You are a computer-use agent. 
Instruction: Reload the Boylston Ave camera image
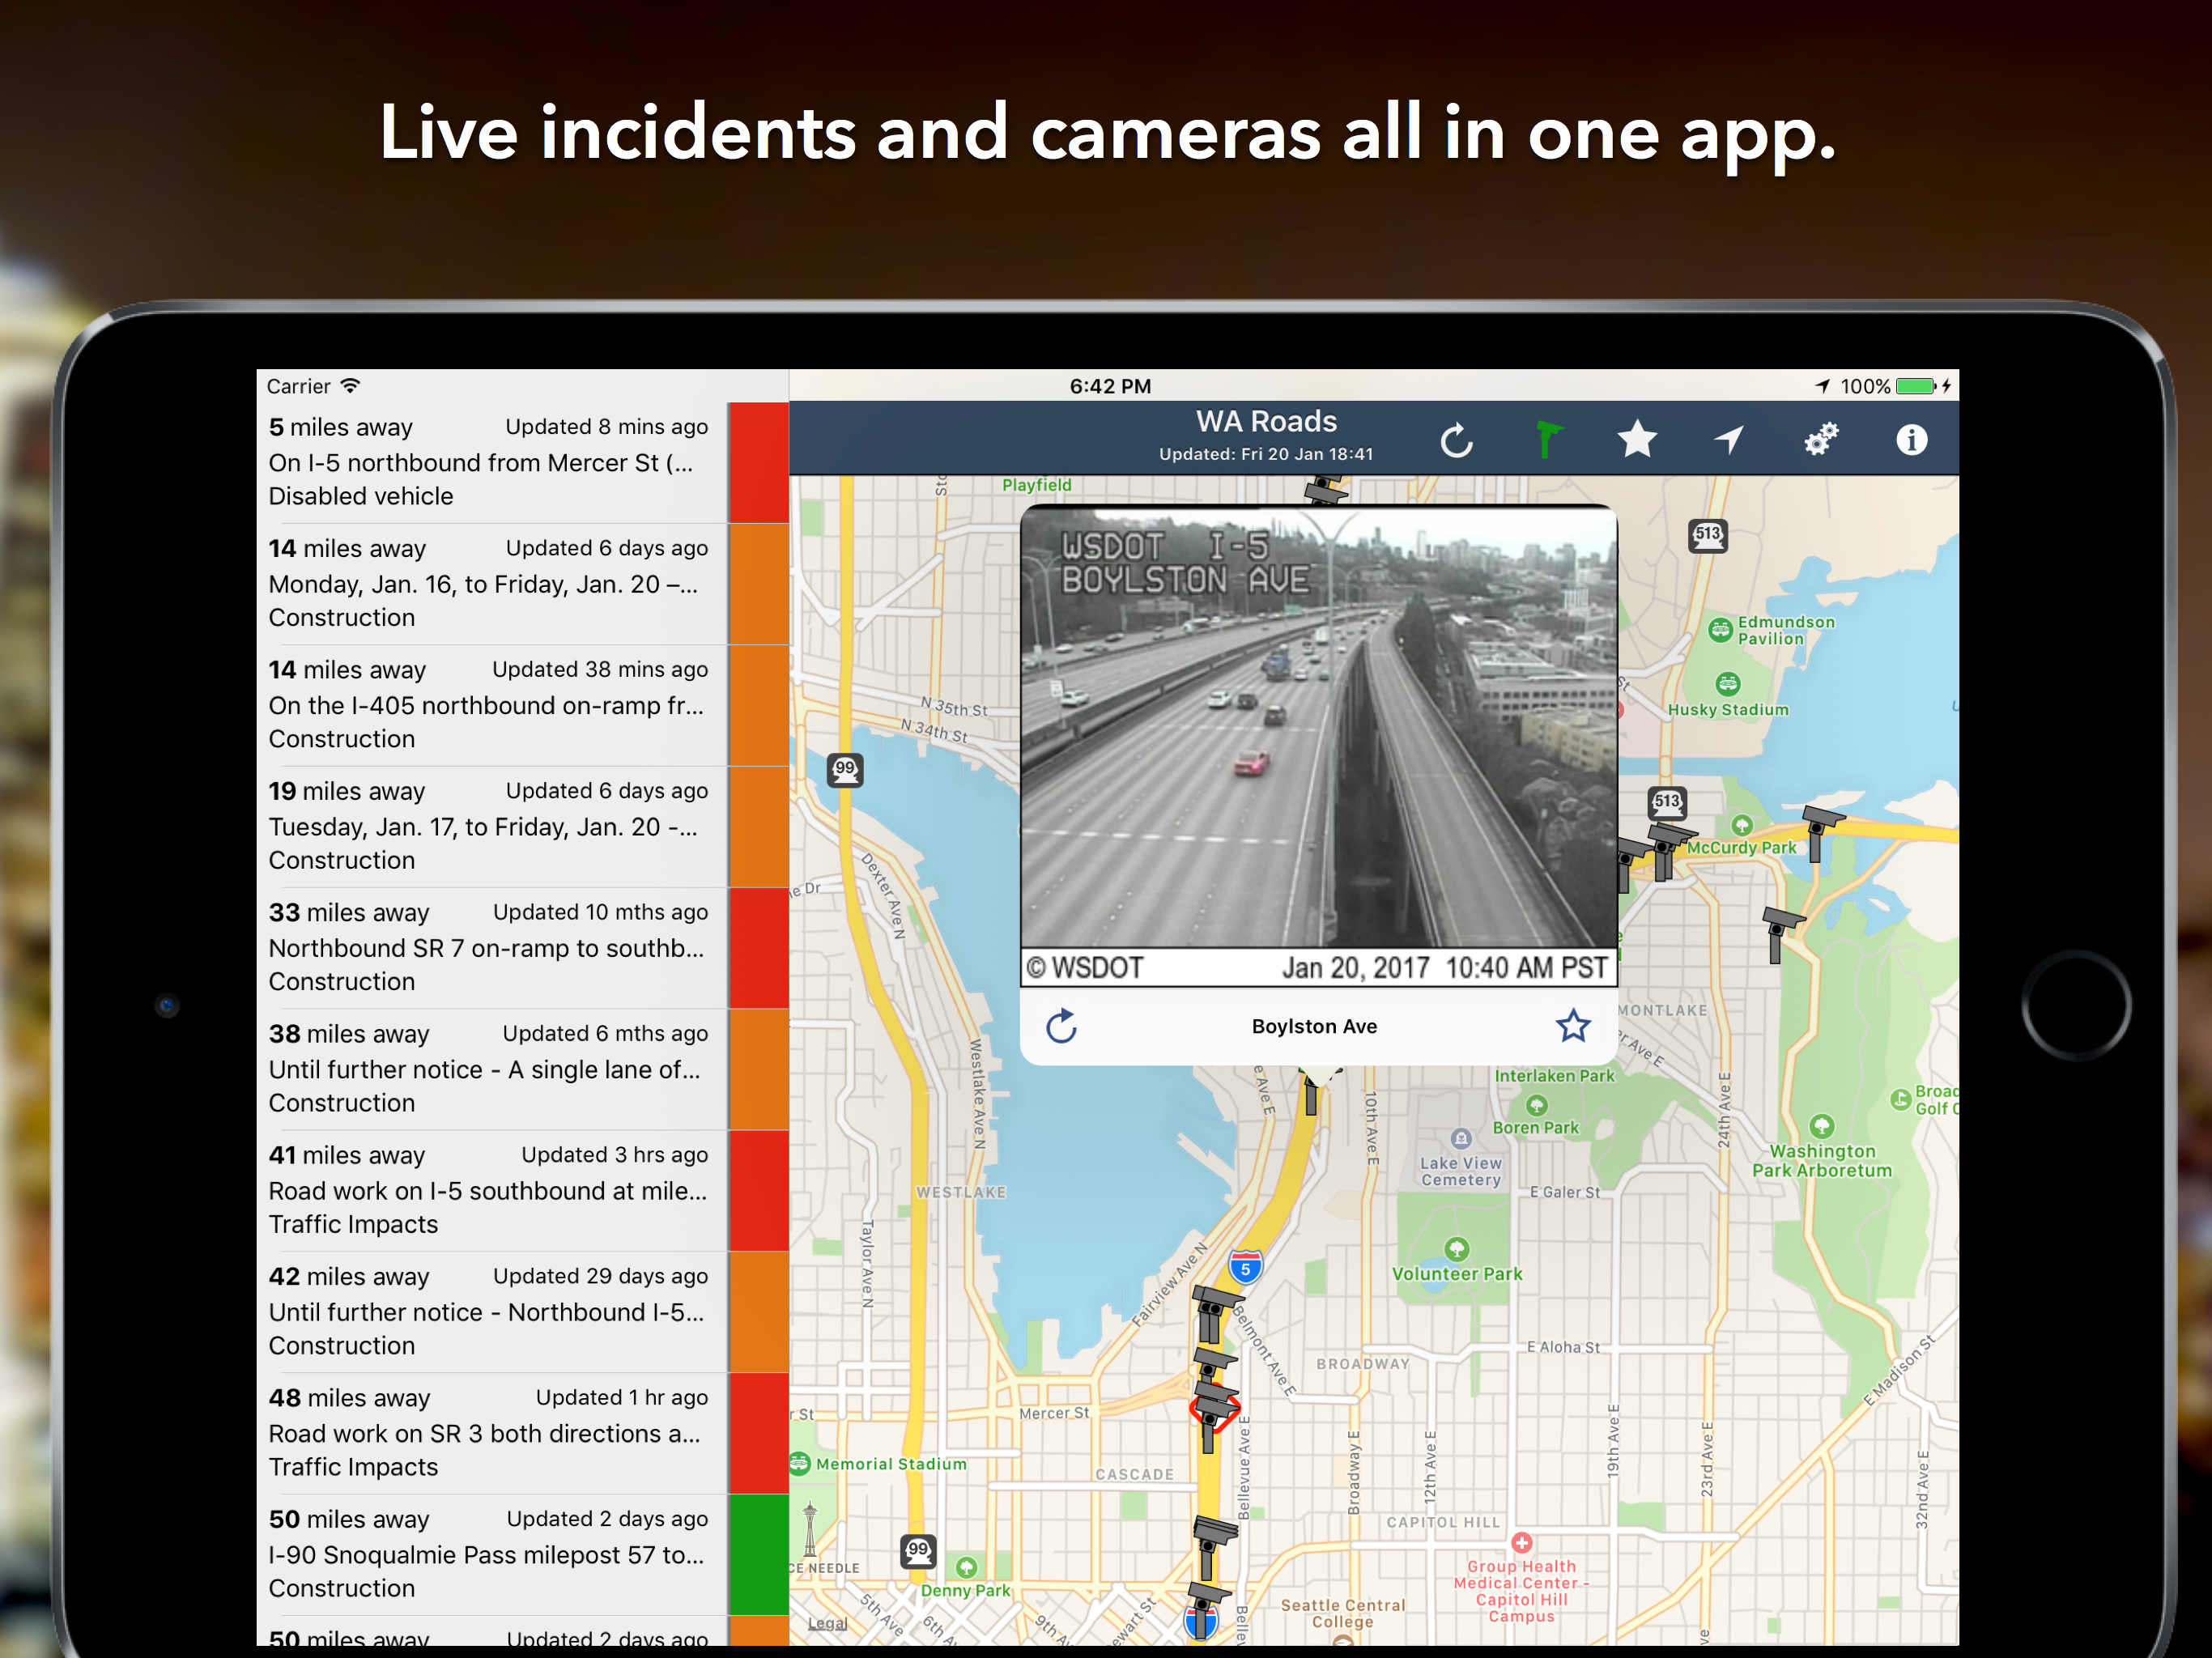tap(1061, 1025)
